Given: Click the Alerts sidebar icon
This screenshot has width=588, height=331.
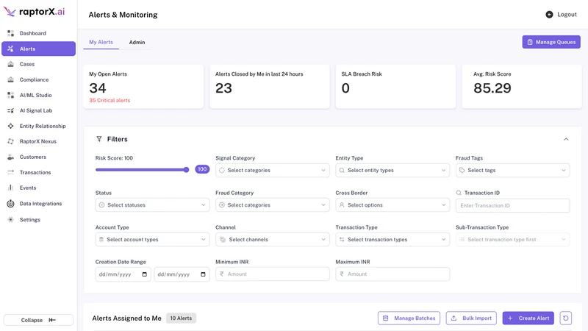Looking at the screenshot, I should (x=10, y=49).
